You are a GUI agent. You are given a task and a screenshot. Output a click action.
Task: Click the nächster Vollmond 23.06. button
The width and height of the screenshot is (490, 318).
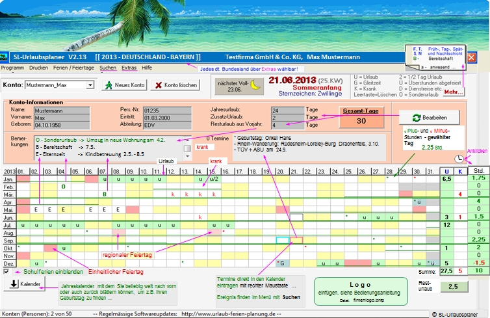point(239,86)
